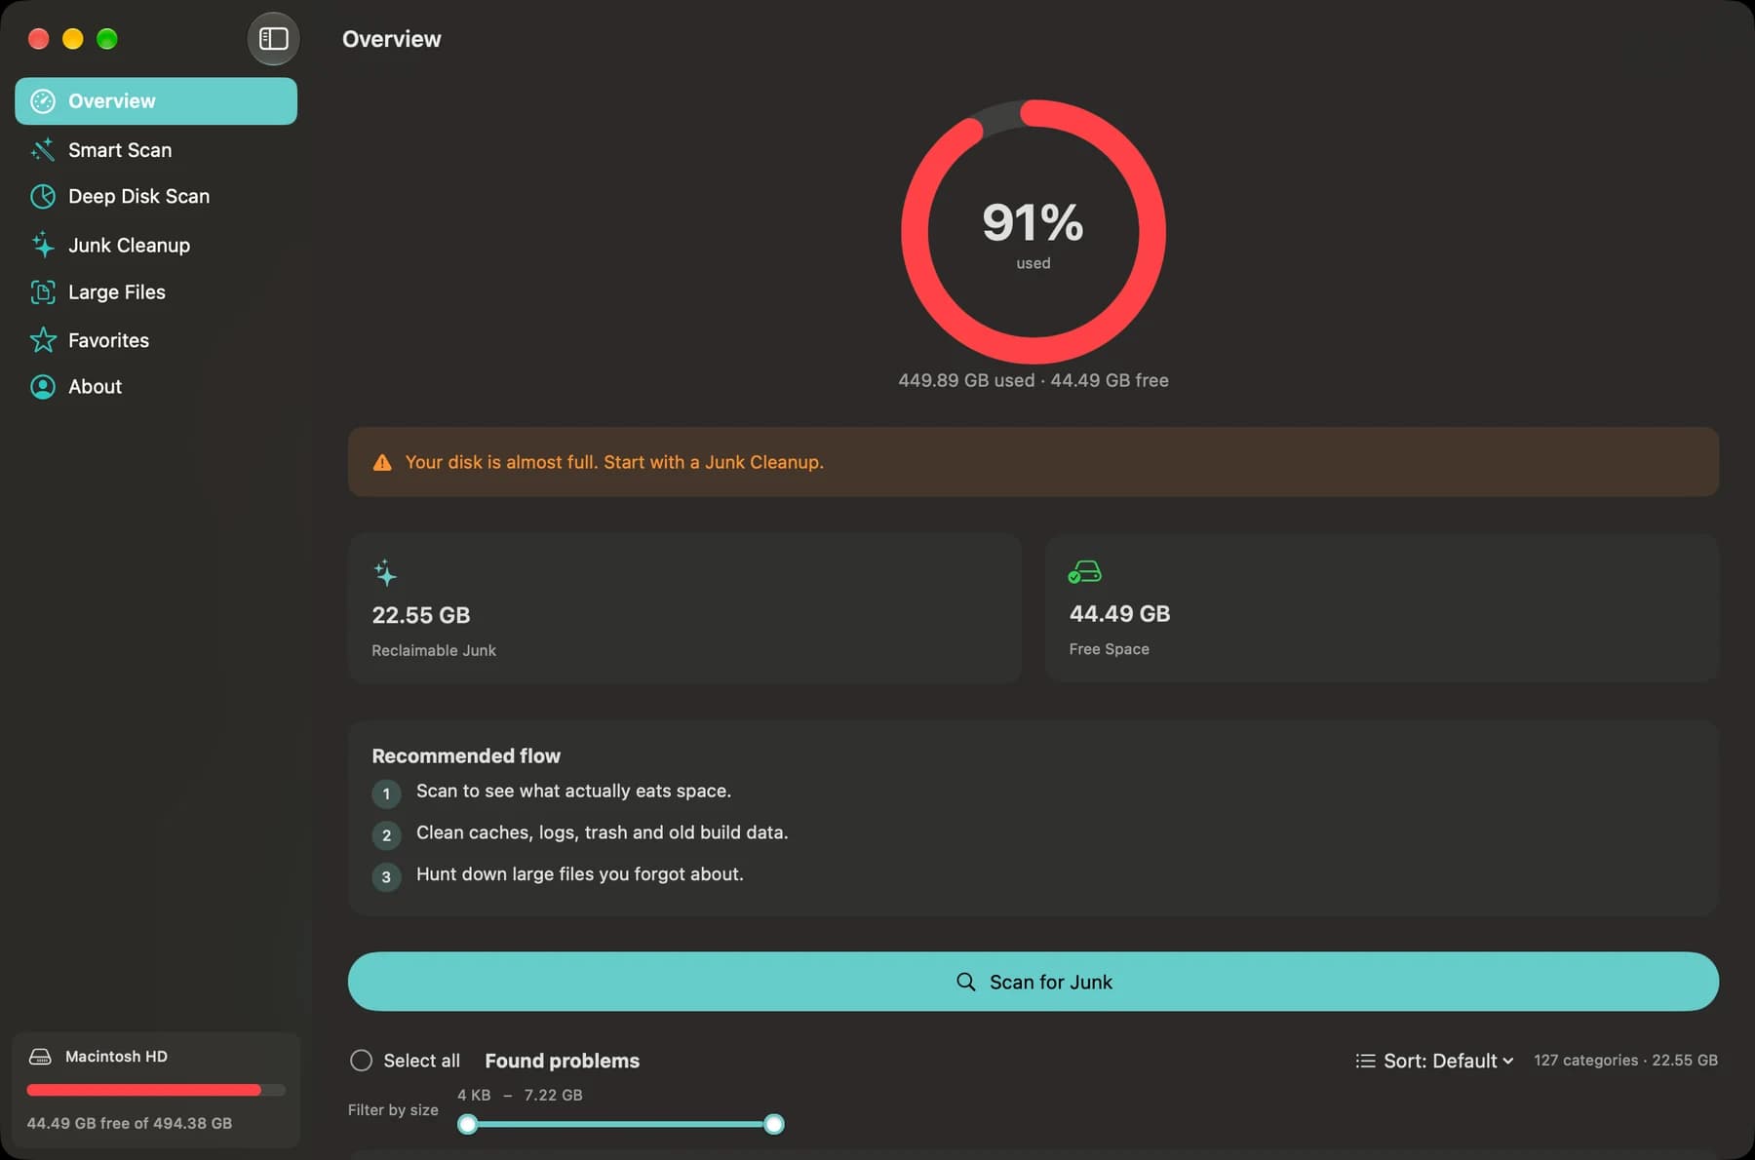Click '44.49 GB free of 494.38 GB' text

pos(130,1123)
